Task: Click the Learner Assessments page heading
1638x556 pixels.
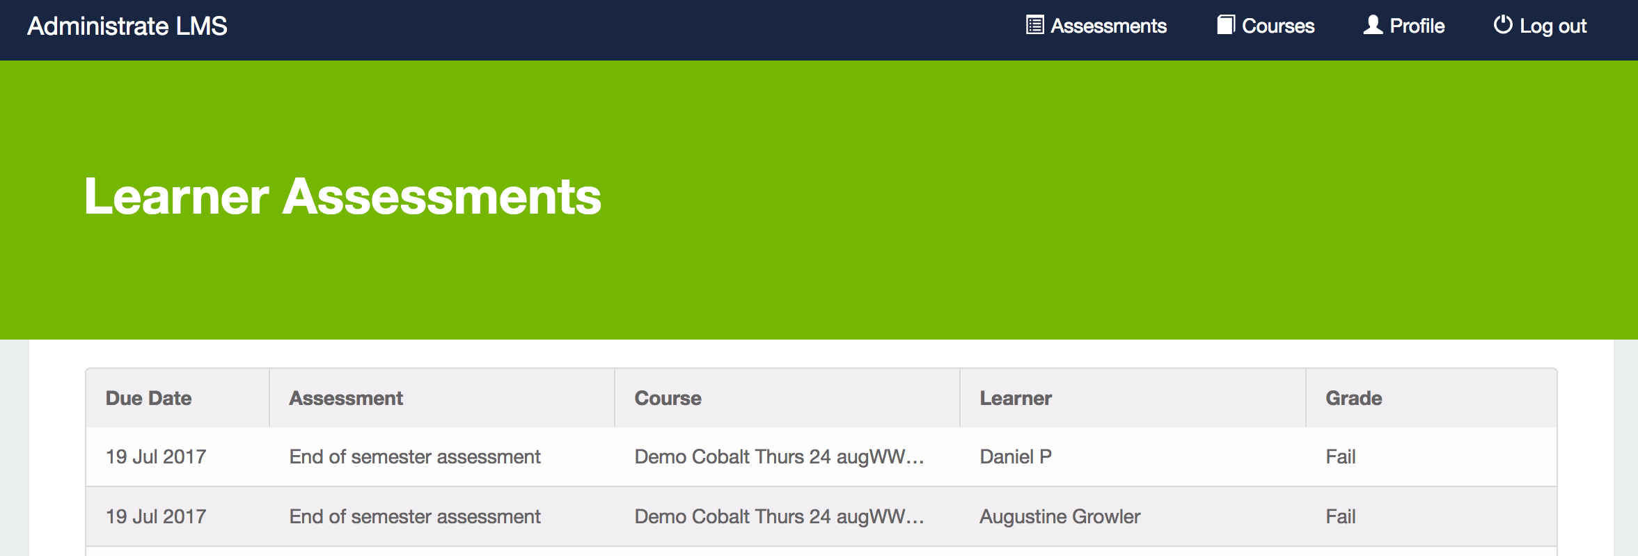Action: tap(342, 196)
